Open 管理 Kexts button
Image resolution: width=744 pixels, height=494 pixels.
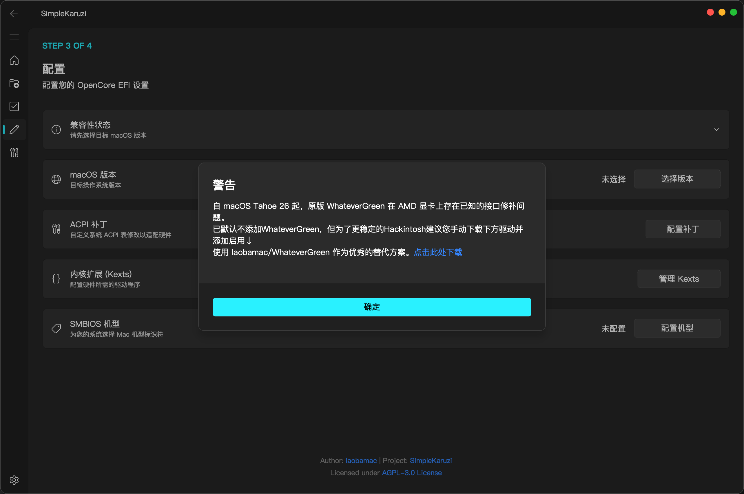[x=679, y=279]
